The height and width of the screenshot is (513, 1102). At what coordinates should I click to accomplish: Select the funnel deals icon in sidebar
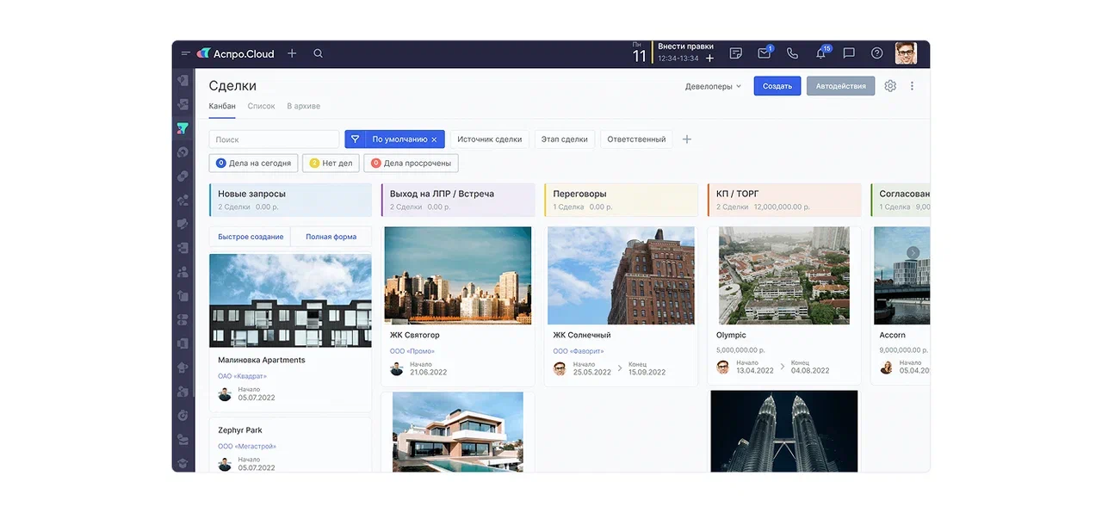point(183,128)
